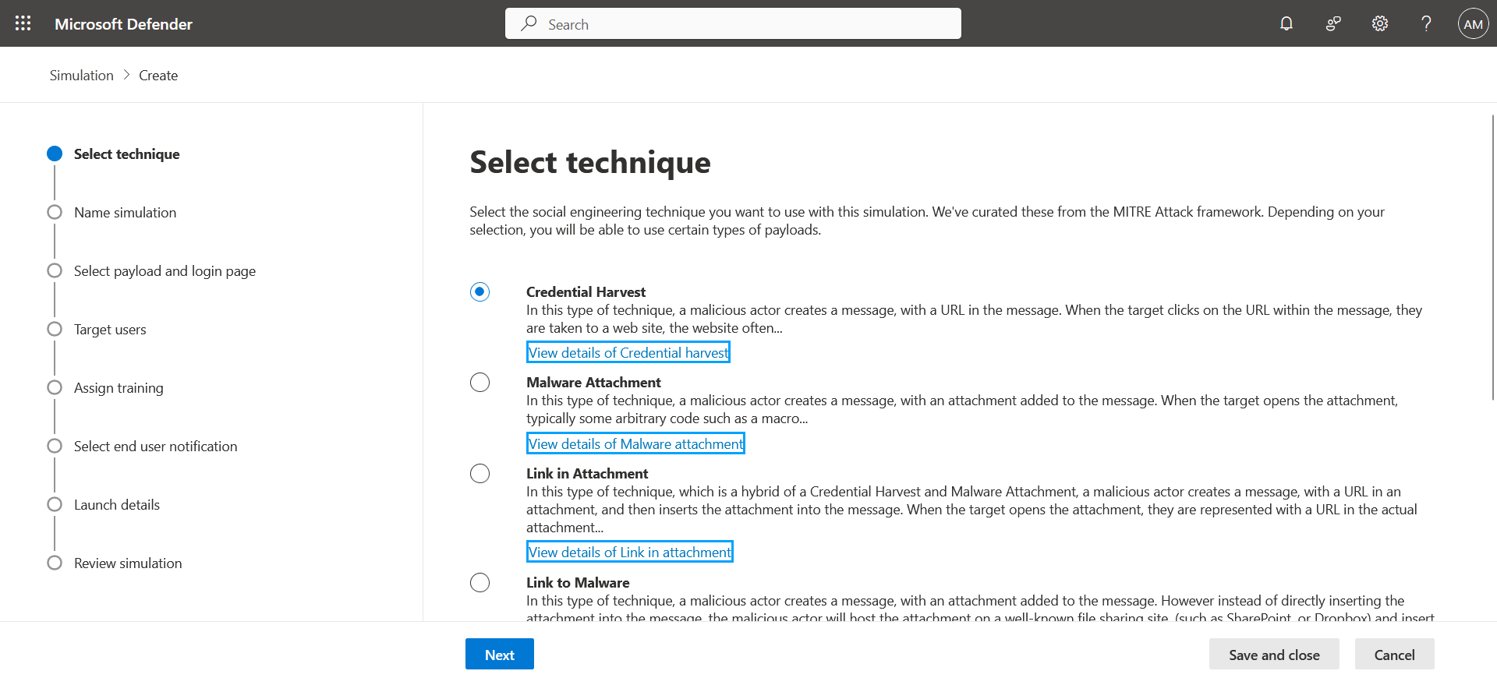Screen dimensions: 1497x685
Task: Select the Link in Attachment radio button
Action: pyautogui.click(x=480, y=473)
